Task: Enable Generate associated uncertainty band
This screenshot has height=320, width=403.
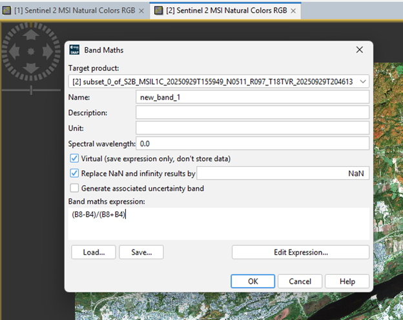Action: (x=74, y=188)
